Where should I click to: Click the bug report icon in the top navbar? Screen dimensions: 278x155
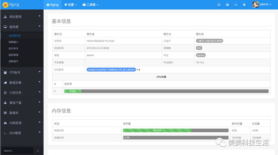click(244, 4)
